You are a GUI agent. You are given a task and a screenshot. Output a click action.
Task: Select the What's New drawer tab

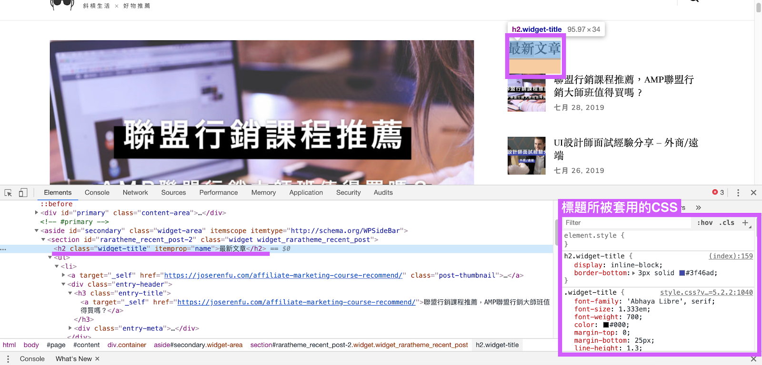click(74, 359)
